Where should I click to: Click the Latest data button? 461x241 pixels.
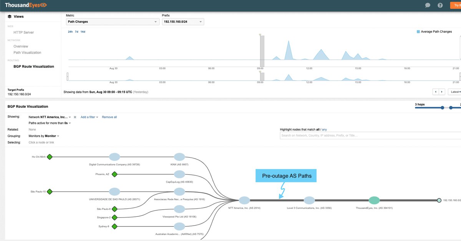click(454, 92)
